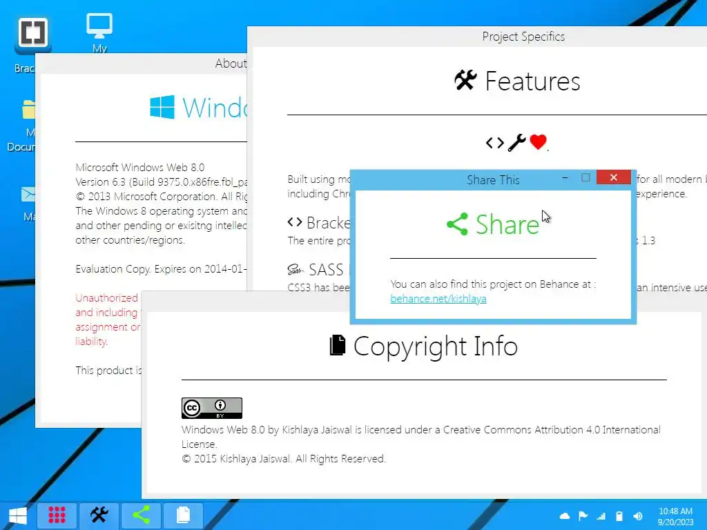Click the tools icon beside Features heading
707x530 pixels.
[x=465, y=80]
